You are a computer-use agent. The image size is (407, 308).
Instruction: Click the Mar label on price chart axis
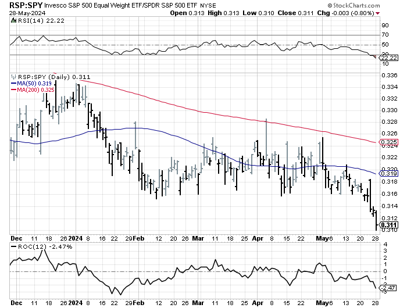(198, 238)
